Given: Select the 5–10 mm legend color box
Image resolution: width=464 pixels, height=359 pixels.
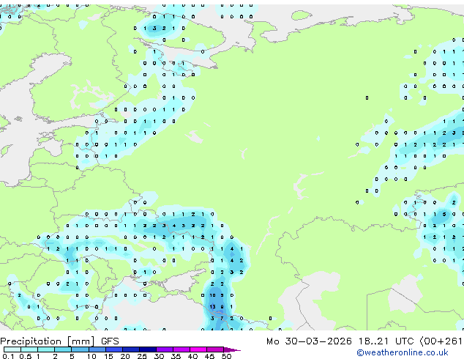Looking at the screenshot, I should tap(80, 349).
